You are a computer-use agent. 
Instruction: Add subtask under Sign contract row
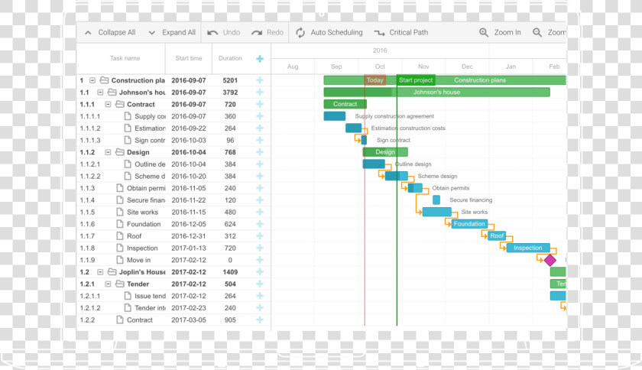point(260,140)
